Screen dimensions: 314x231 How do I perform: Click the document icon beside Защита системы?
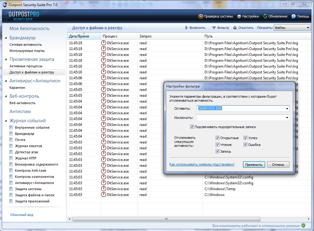(x=11, y=189)
